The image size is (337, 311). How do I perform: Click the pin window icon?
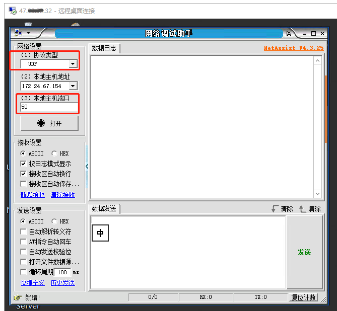(x=289, y=34)
